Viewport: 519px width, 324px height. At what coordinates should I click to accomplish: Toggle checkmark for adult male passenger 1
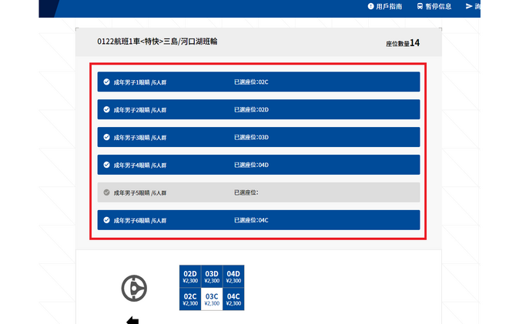coord(106,82)
